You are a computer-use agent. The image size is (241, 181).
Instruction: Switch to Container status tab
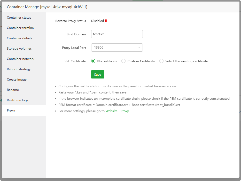(19, 18)
